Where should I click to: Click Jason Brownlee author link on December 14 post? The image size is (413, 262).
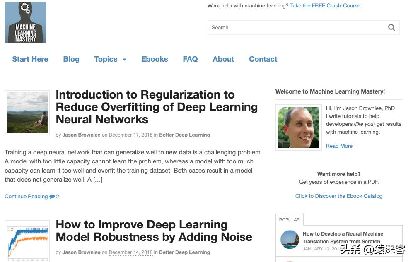(81, 252)
